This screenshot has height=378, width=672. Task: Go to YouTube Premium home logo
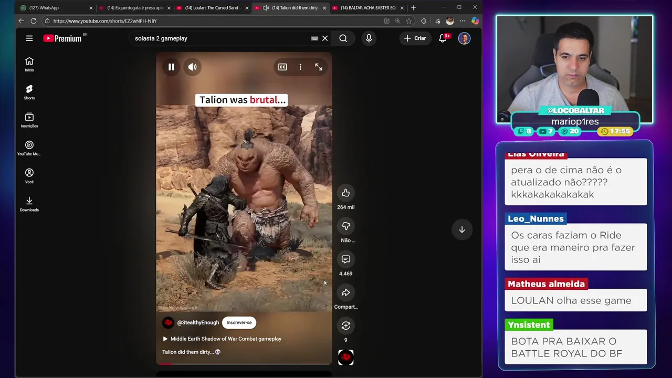pyautogui.click(x=63, y=38)
